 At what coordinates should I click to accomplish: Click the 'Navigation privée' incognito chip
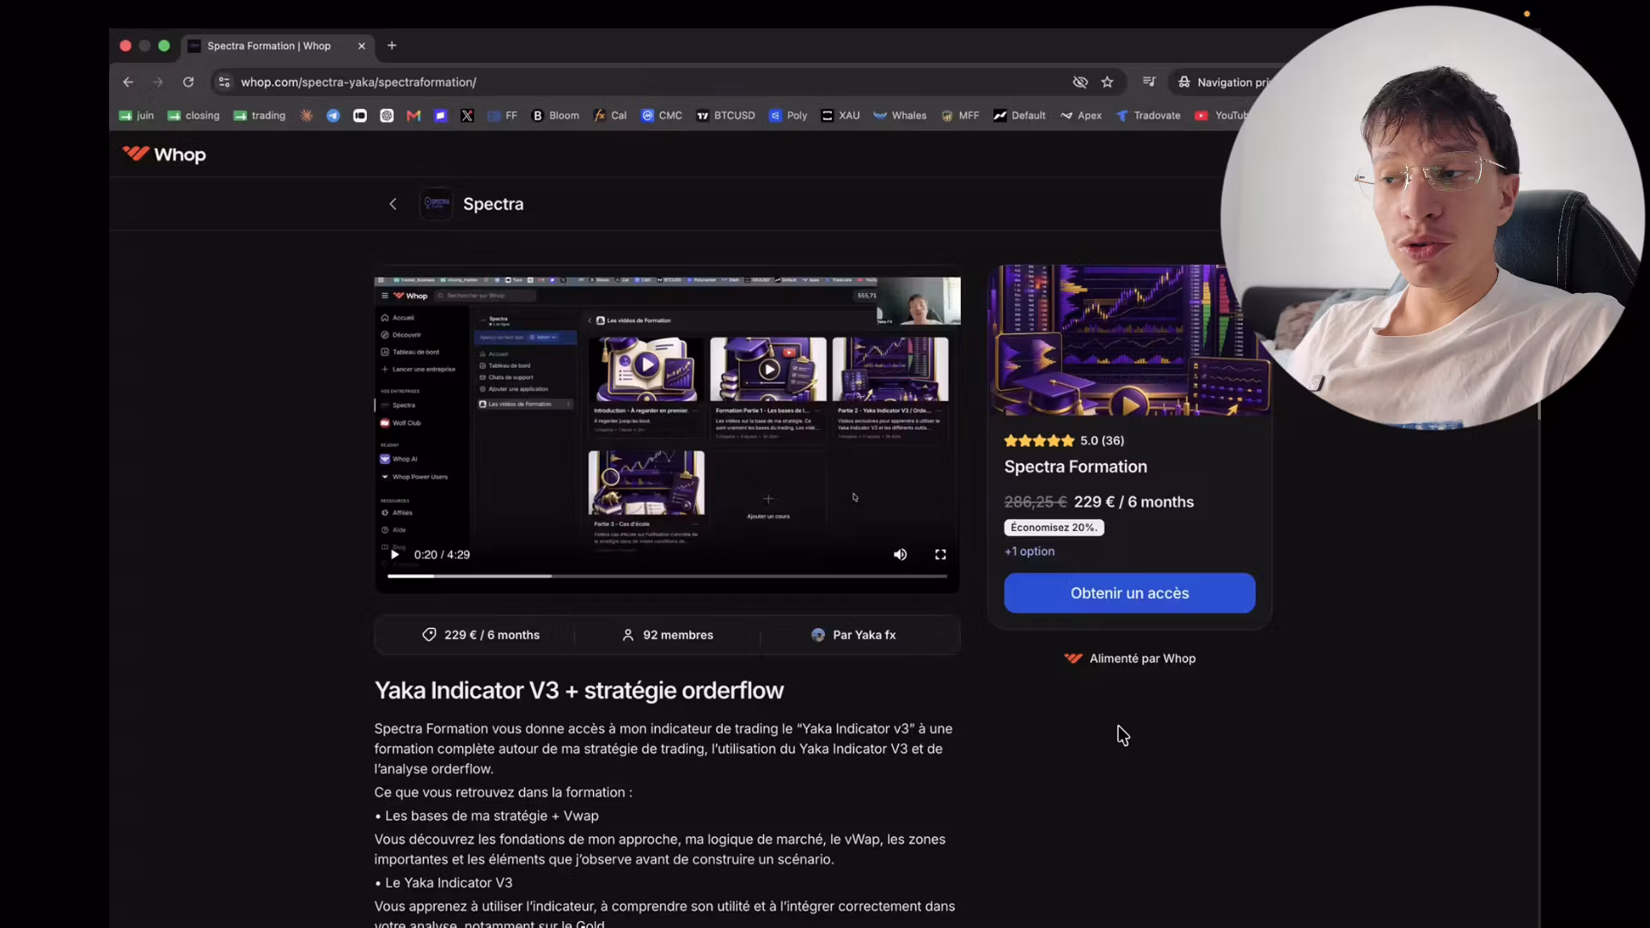click(x=1223, y=82)
